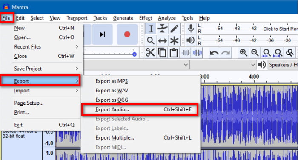
Task: Click Silence audio selection icon
Action: click(x=197, y=53)
